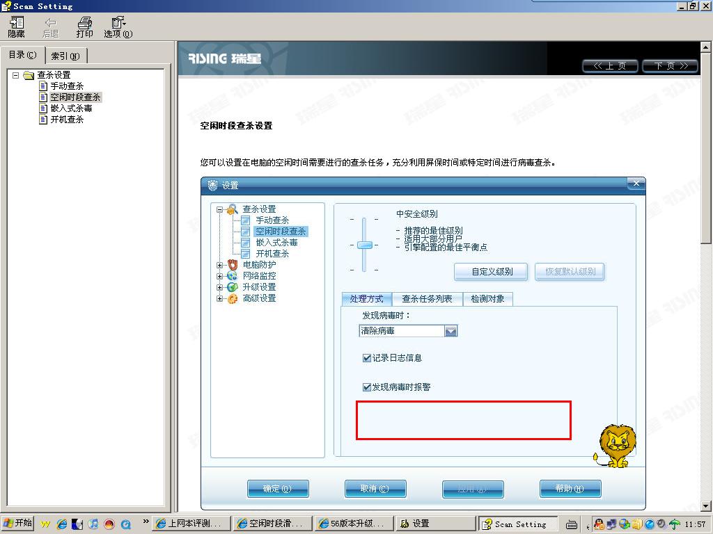Click the 升级设置 globe-check icon

click(x=233, y=287)
